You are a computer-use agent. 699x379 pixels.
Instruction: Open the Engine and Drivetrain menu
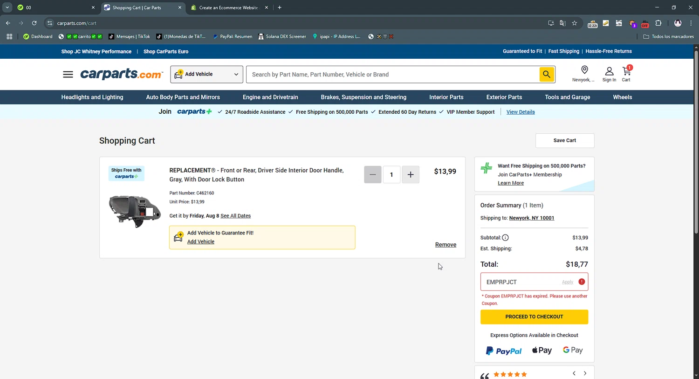(270, 97)
